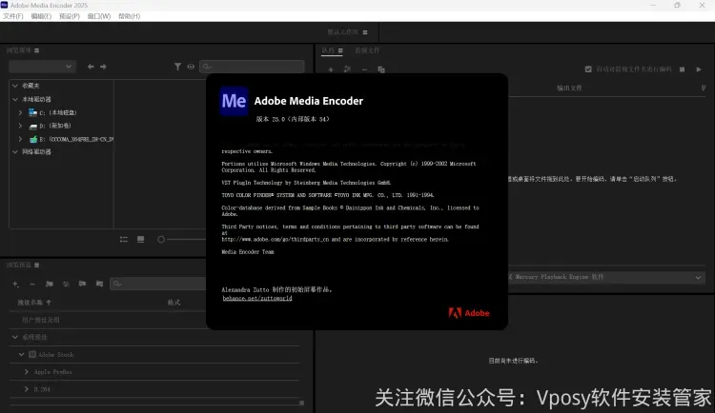This screenshot has width=715, height=413.
Task: Expand the H.264 preset group
Action: click(27, 389)
